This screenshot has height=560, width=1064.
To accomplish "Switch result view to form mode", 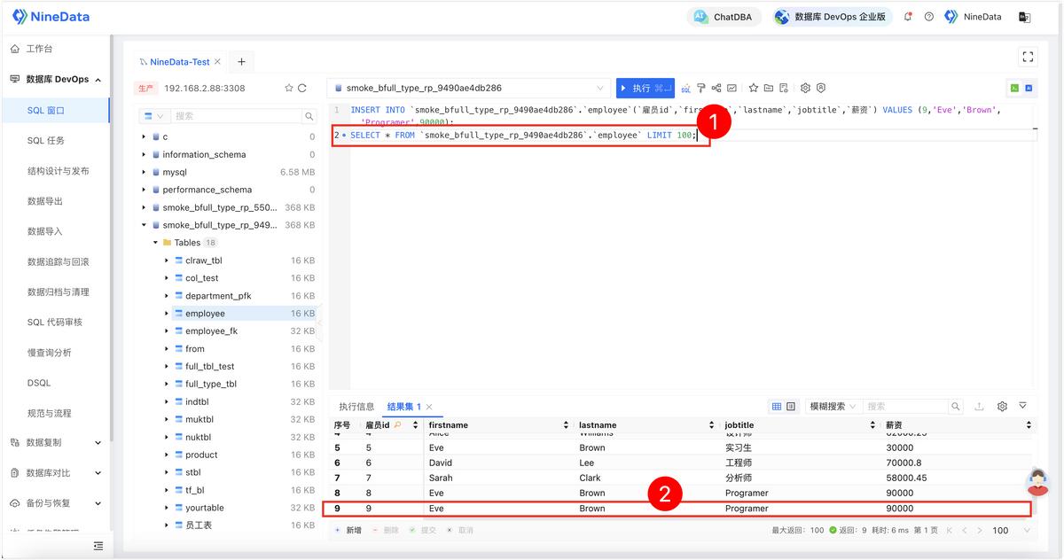I will pos(791,406).
